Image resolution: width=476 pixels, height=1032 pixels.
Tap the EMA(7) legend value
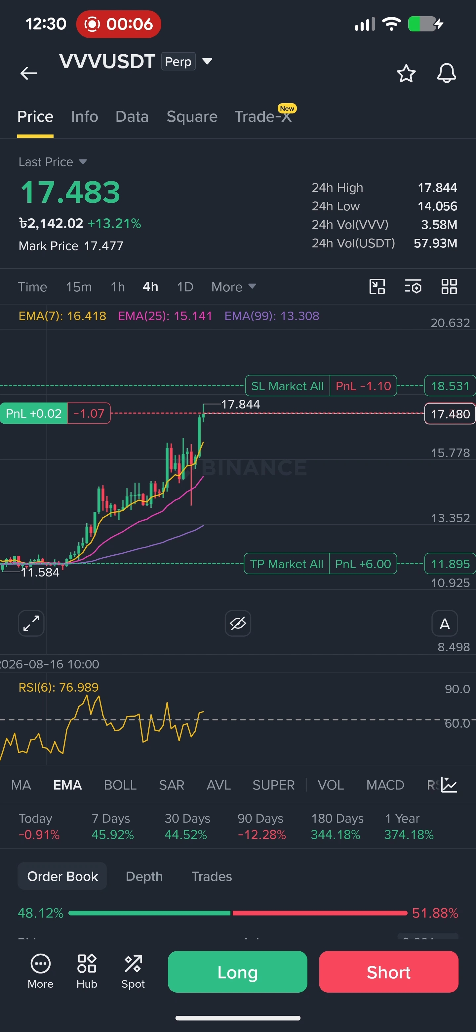point(62,316)
